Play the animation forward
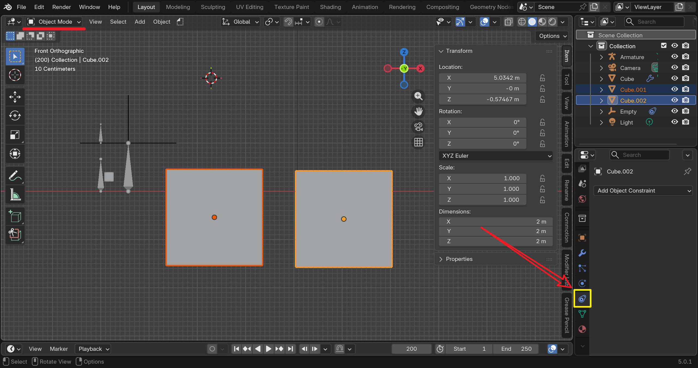 pyautogui.click(x=268, y=349)
